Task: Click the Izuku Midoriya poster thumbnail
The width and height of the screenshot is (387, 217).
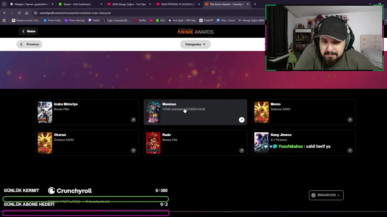Action: [45, 112]
